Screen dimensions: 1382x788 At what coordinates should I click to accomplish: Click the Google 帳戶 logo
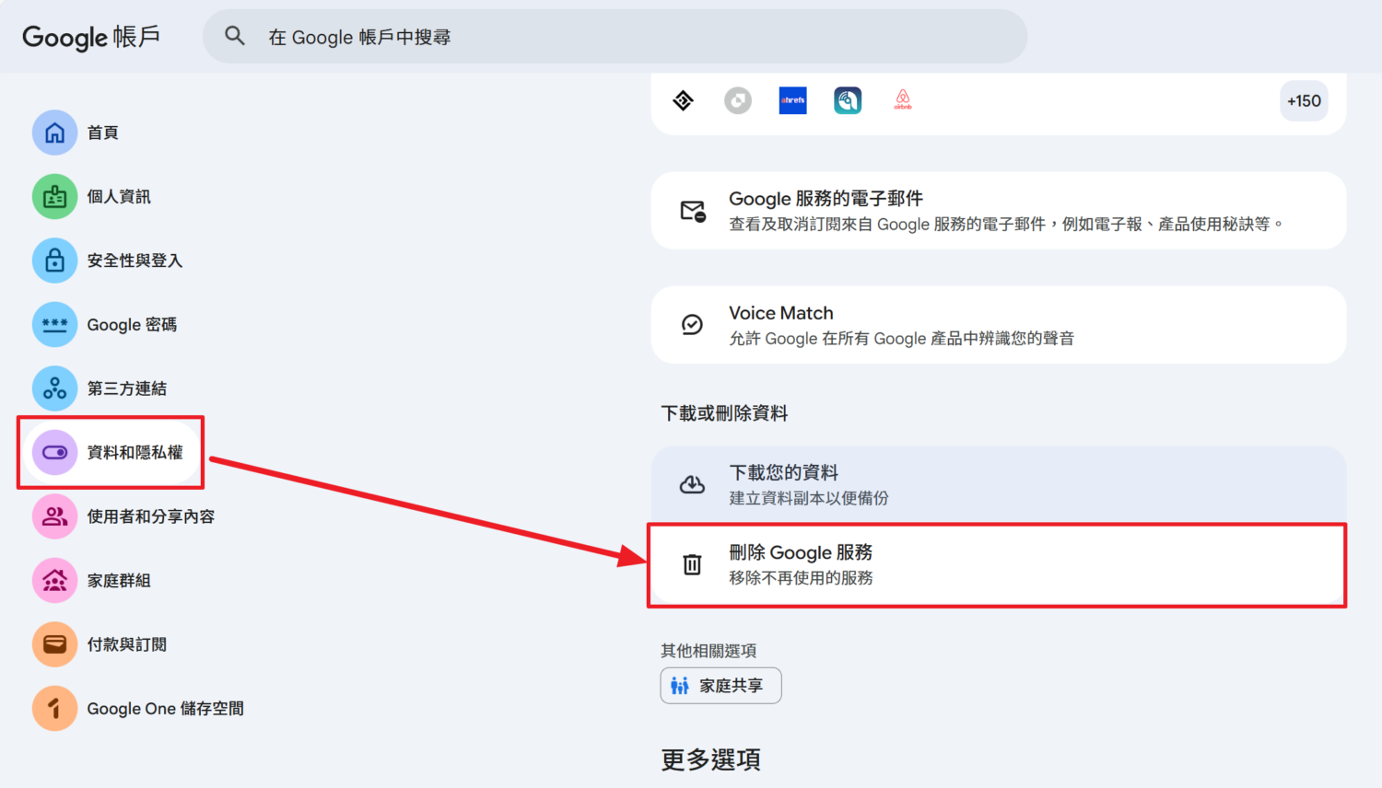tap(91, 37)
